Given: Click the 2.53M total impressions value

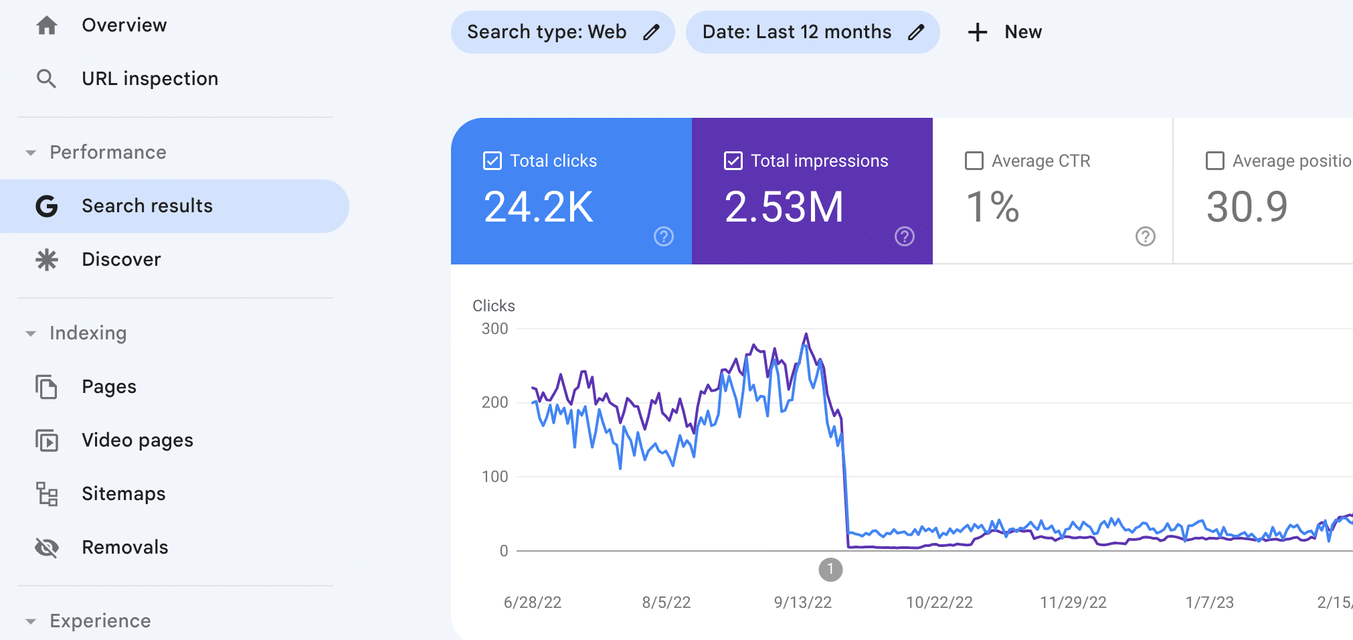Looking at the screenshot, I should tap(784, 207).
